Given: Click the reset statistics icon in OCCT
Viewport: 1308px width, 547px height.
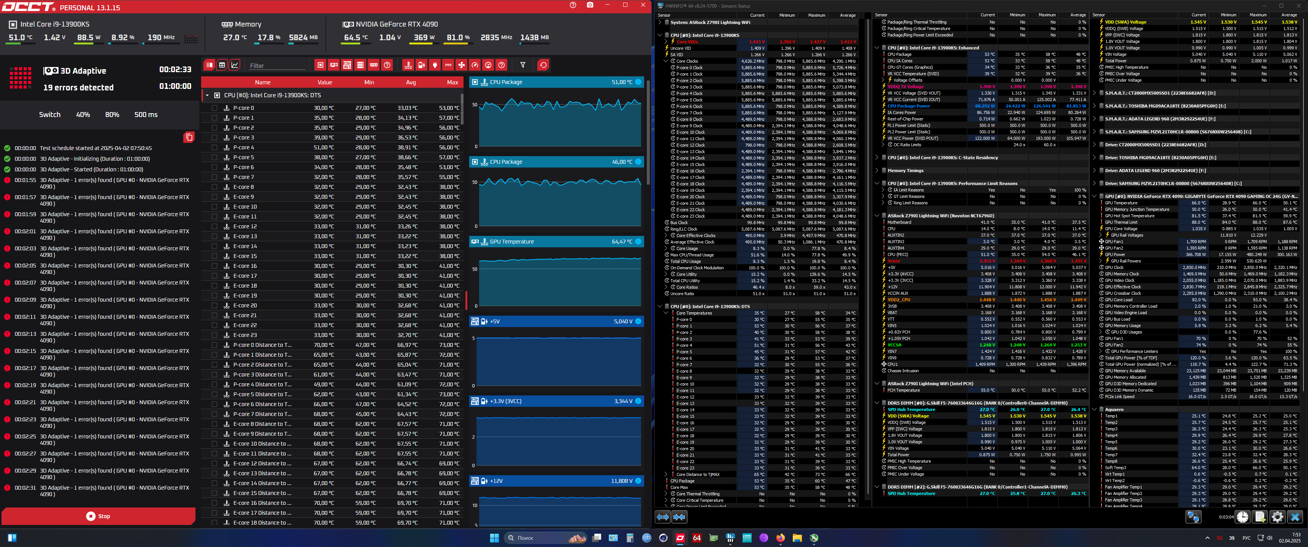Looking at the screenshot, I should point(543,65).
